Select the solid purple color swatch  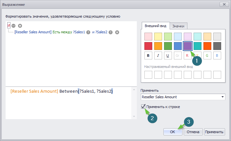point(188,46)
